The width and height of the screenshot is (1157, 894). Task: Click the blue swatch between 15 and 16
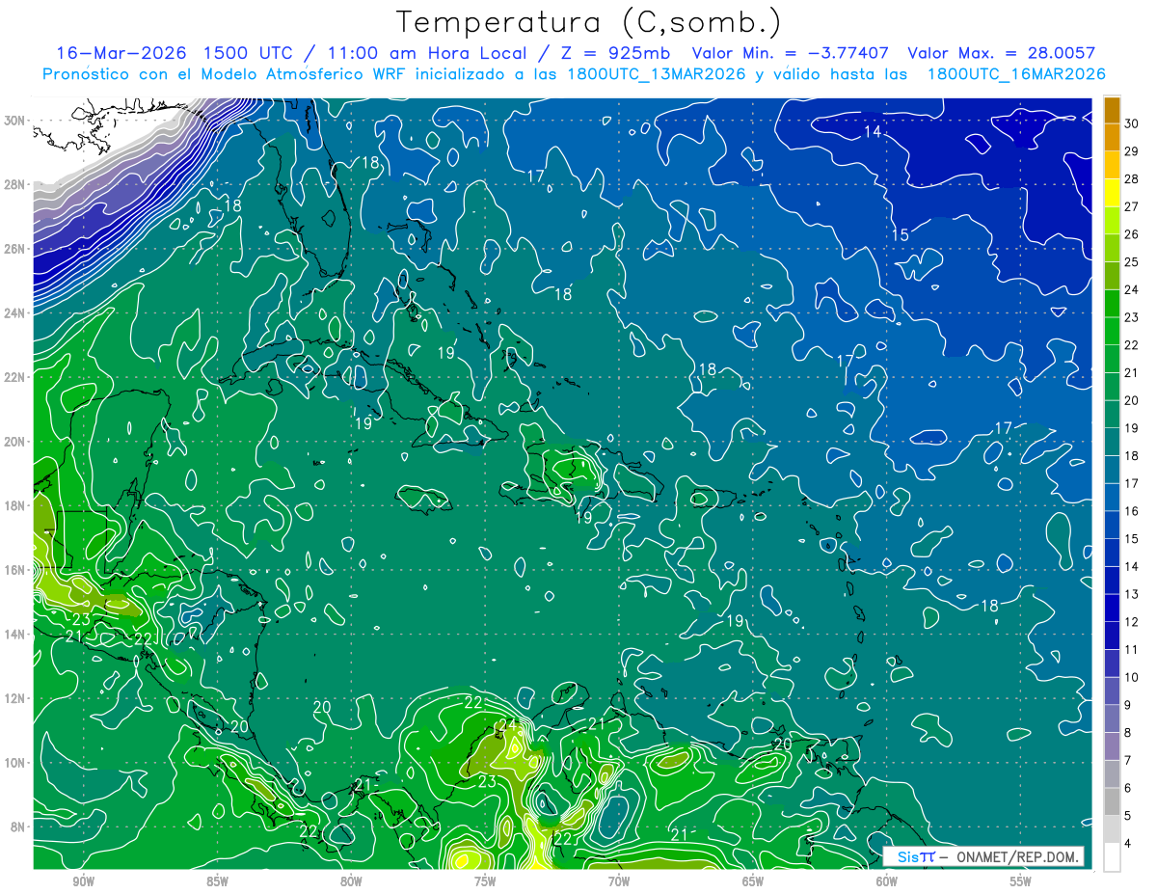[1112, 526]
